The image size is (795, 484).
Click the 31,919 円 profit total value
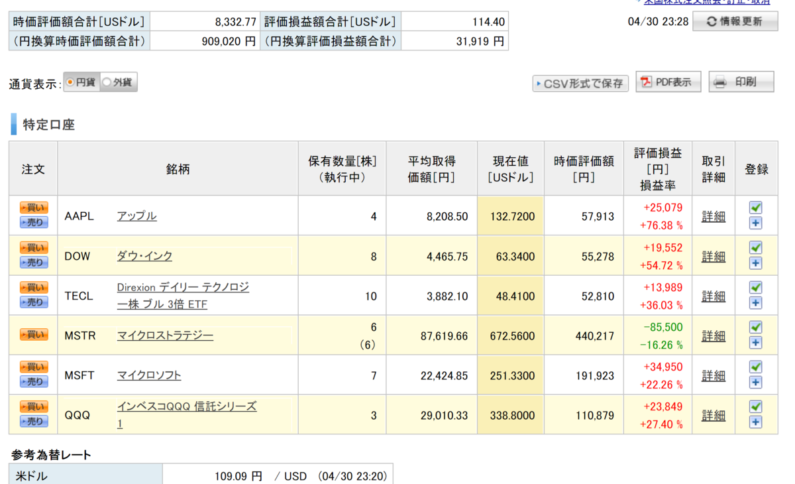[x=480, y=41]
